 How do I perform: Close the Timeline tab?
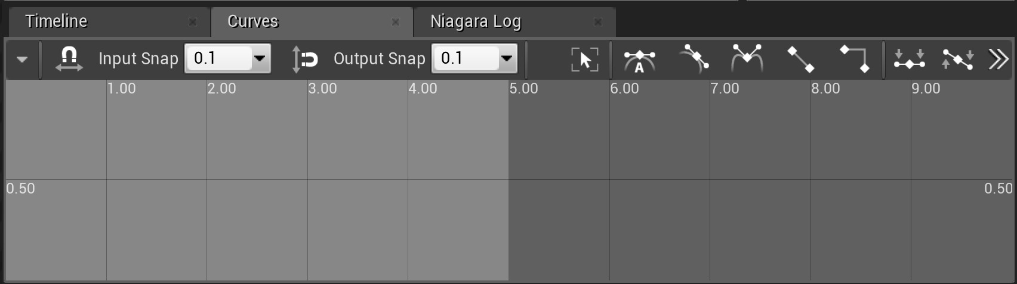[193, 22]
